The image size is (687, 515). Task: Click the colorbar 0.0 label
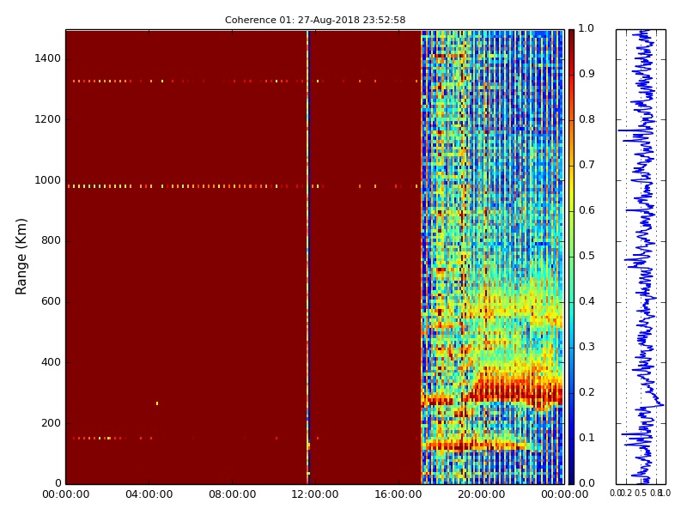[x=587, y=483]
